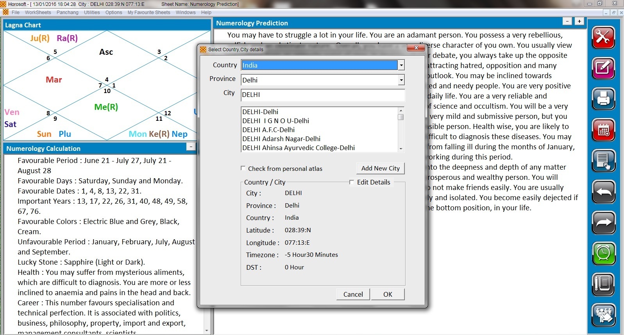Click city list scrollbar down arrow

[401, 149]
